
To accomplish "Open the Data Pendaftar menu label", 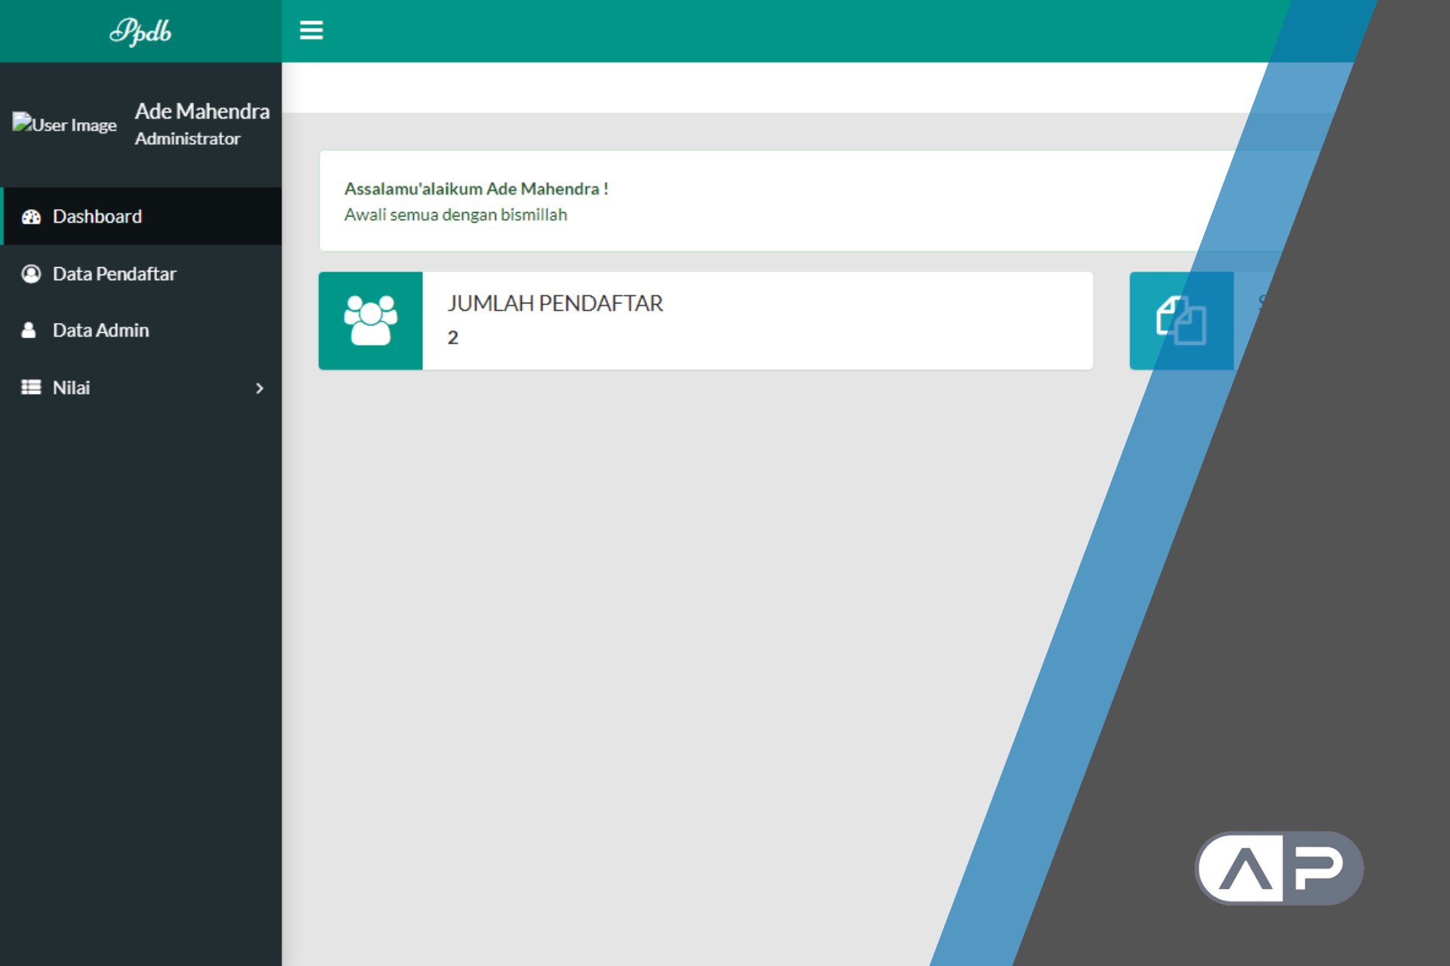I will (x=114, y=273).
